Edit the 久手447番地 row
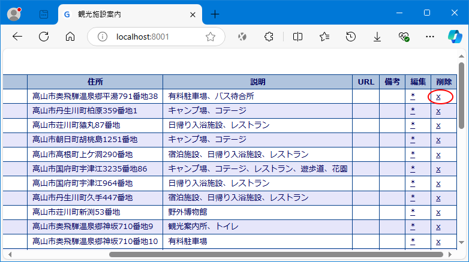 pyautogui.click(x=413, y=197)
